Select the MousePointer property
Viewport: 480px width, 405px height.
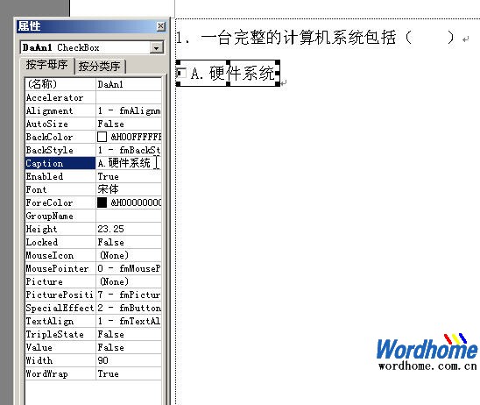(60, 268)
